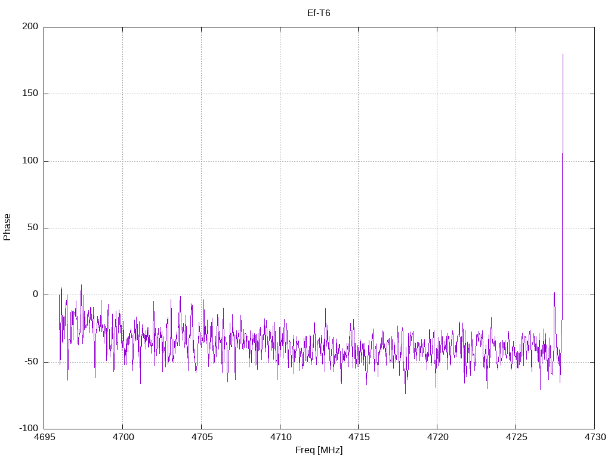611x458 pixels.
Task: Click the y-axis tick label -100
Action: tap(29, 428)
